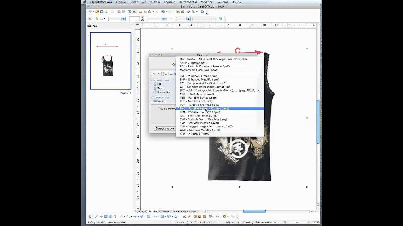Close the Páginas panel
403x226 pixels.
pyautogui.click(x=132, y=26)
